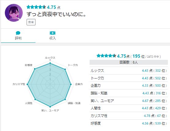Click the 539 位 好感度 rank value

[x=160, y=123]
